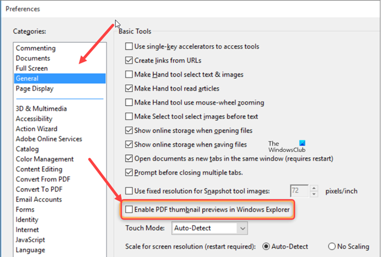Open the Touch Mode dropdown
Screen dimensions: 381x257
(x=210, y=228)
